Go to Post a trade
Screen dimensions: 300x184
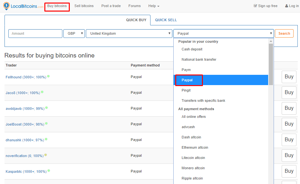click(x=111, y=6)
